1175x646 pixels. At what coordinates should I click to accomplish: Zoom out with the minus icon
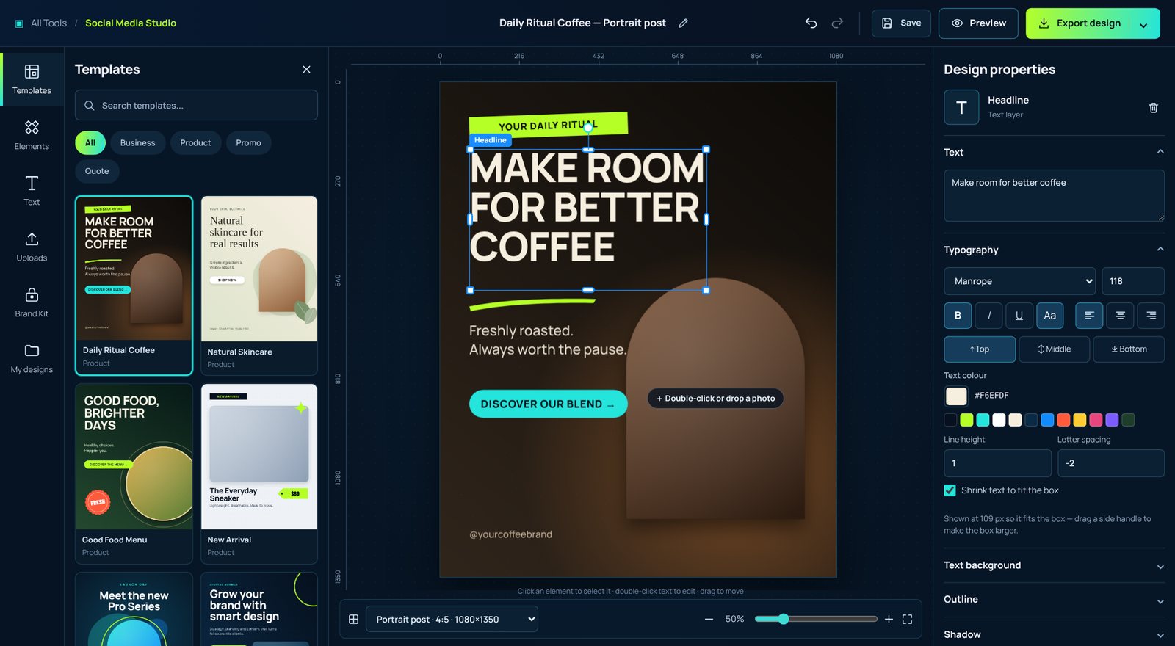coord(709,620)
